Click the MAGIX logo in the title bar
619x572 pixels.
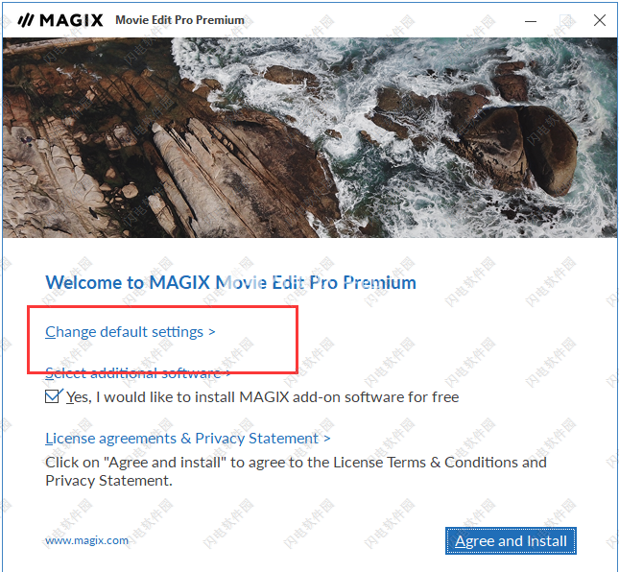(60, 20)
